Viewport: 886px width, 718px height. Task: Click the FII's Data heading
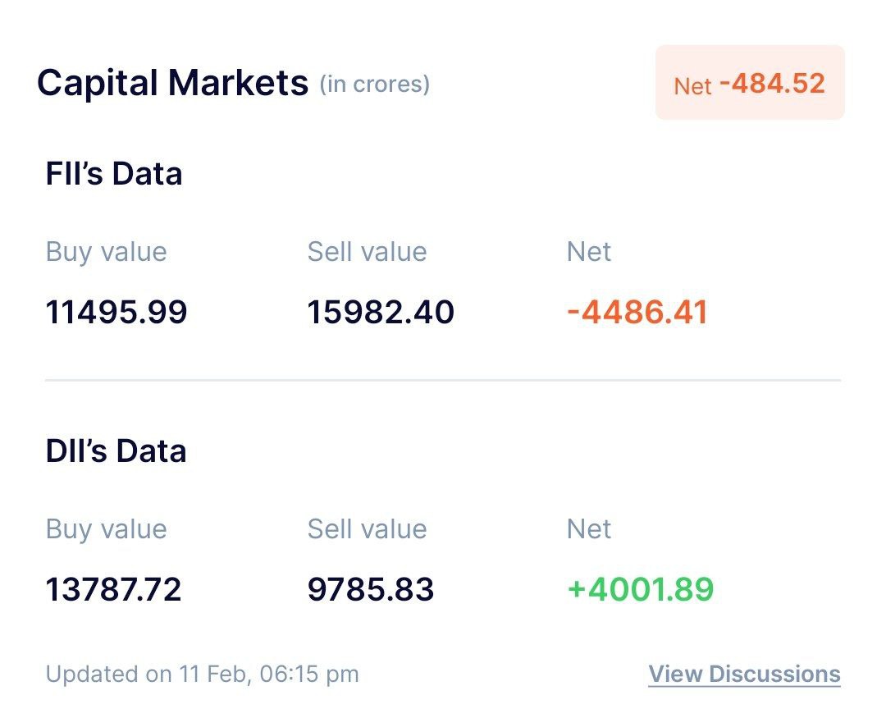[x=114, y=174]
